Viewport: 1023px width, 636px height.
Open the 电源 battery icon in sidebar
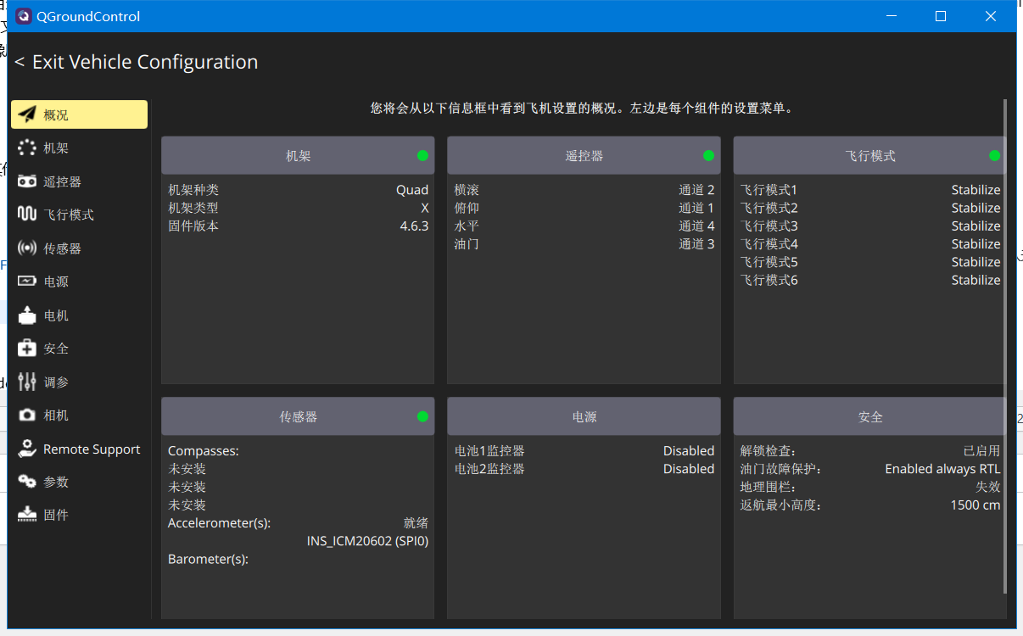(27, 282)
